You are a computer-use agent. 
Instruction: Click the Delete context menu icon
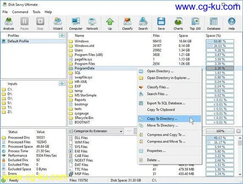click(141, 160)
